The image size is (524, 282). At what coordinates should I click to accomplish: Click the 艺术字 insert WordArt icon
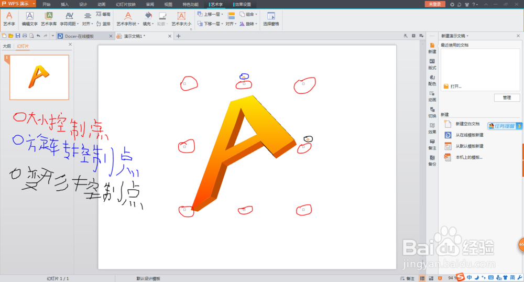9,19
